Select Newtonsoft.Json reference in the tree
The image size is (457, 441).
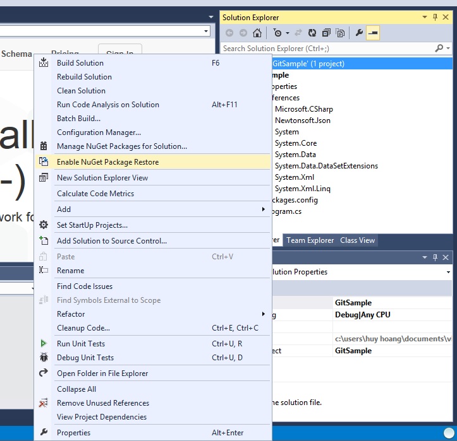point(302,121)
